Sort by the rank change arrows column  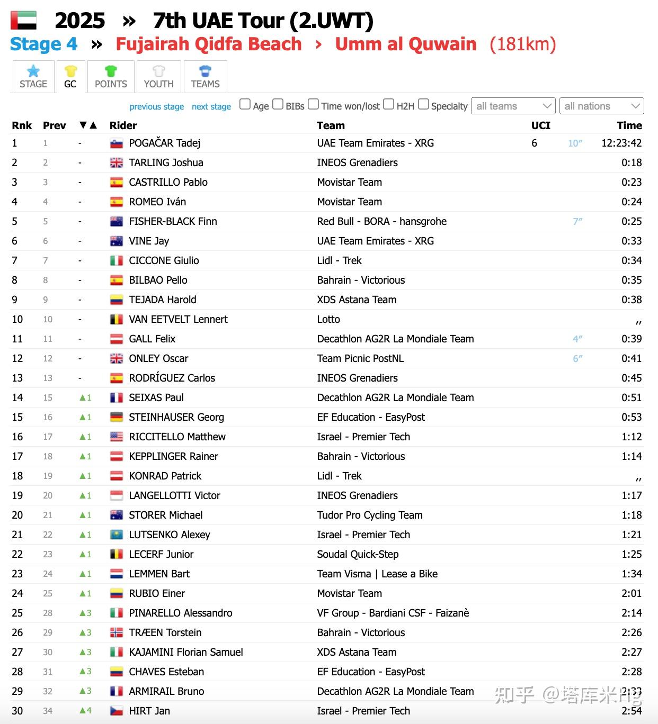click(88, 125)
